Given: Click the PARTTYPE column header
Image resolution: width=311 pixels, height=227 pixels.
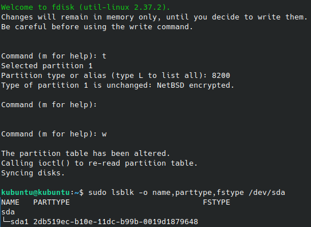Looking at the screenshot, I should 52,202.
